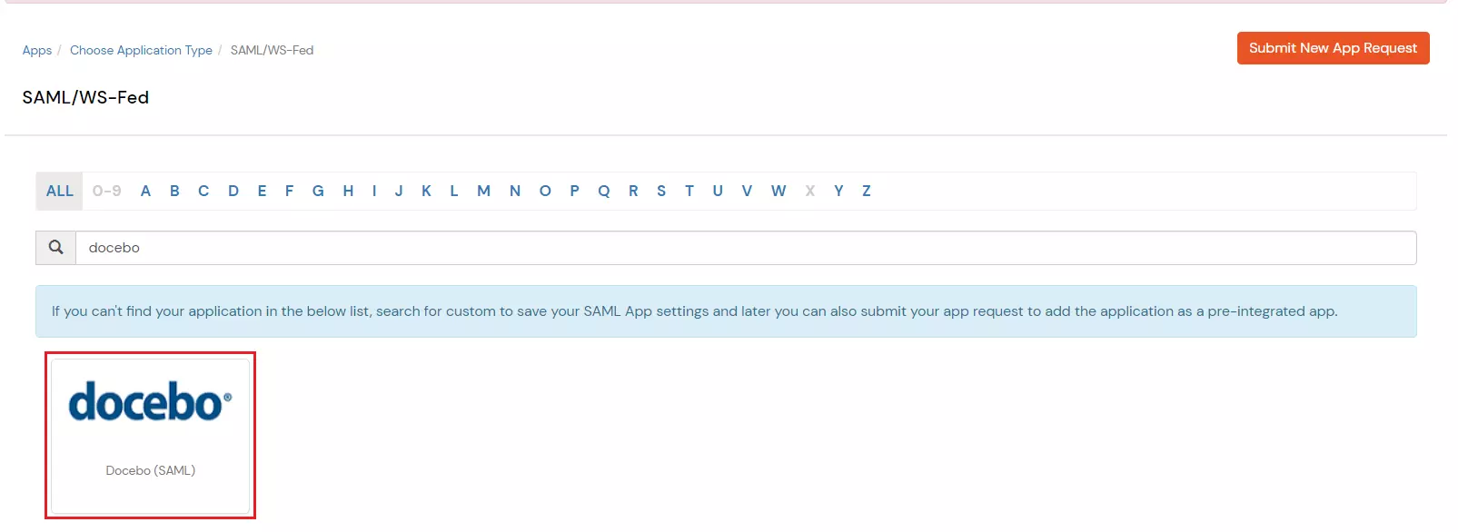Filter apps by letter T
This screenshot has width=1458, height=532.
[x=689, y=191]
